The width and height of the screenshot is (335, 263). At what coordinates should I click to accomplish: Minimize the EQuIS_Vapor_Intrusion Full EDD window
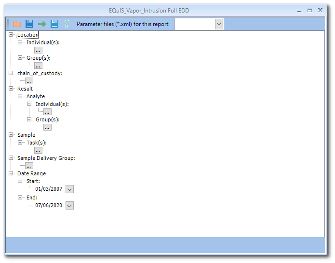(x=299, y=11)
